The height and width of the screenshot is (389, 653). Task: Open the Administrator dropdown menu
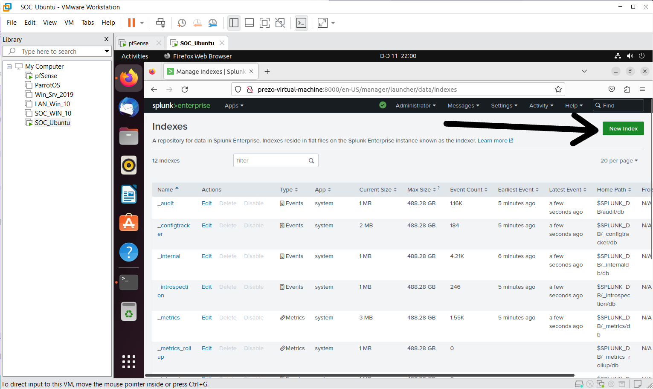(x=415, y=106)
